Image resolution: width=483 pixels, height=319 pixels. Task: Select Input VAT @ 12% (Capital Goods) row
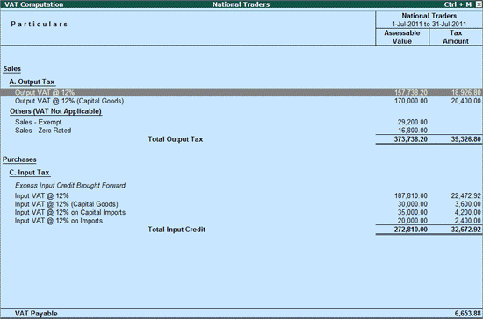241,204
